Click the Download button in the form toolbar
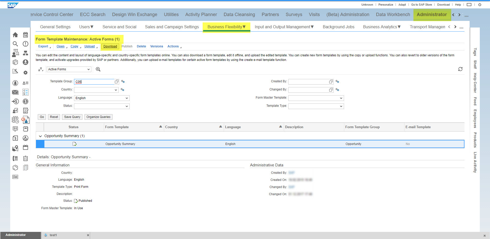 click(110, 46)
